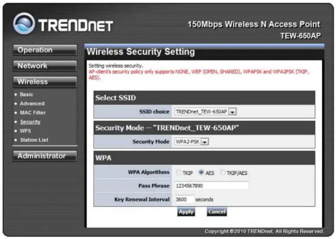This screenshot has width=336, height=239.
Task: Click the 'Select SSID' section header
Action: click(x=204, y=98)
